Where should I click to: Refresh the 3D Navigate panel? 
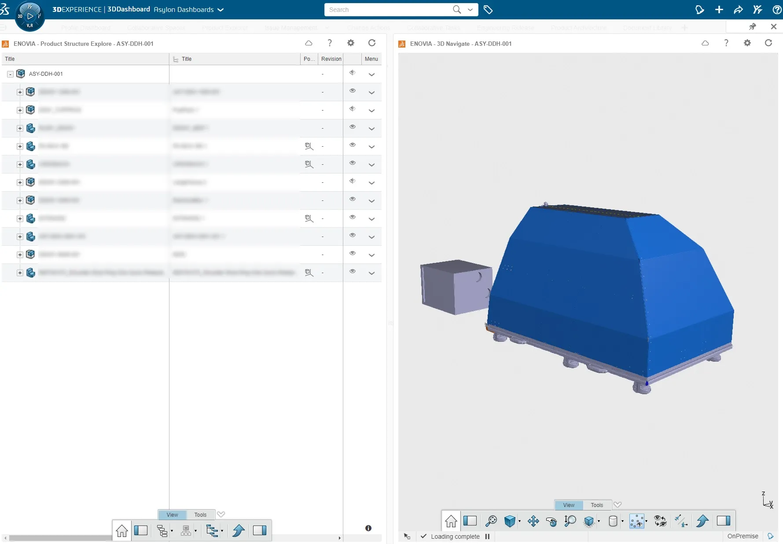(x=768, y=43)
